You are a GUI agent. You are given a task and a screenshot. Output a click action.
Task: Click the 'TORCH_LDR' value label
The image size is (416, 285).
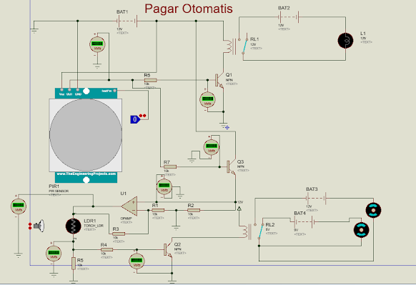[94, 226]
